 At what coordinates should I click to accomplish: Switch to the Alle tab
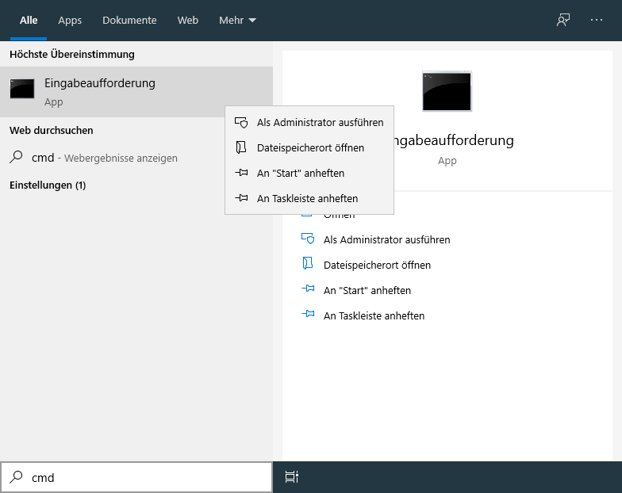29,21
